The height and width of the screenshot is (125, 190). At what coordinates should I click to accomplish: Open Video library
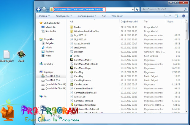(48, 56)
